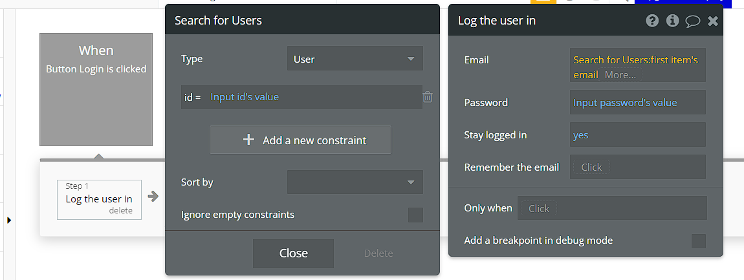Click Add a new constraint button

coord(300,140)
